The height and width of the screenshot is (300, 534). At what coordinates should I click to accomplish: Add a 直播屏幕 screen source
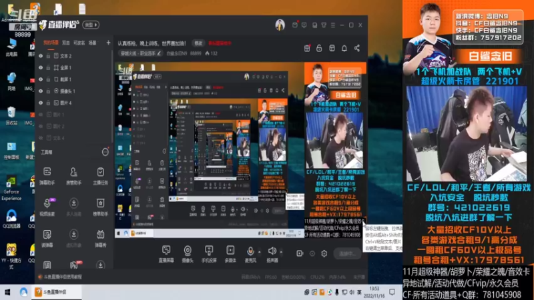coord(166,254)
